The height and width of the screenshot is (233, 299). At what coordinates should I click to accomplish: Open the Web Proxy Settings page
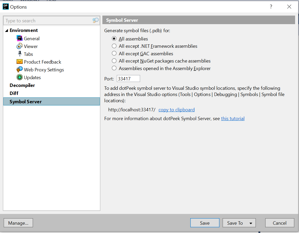coord(44,70)
